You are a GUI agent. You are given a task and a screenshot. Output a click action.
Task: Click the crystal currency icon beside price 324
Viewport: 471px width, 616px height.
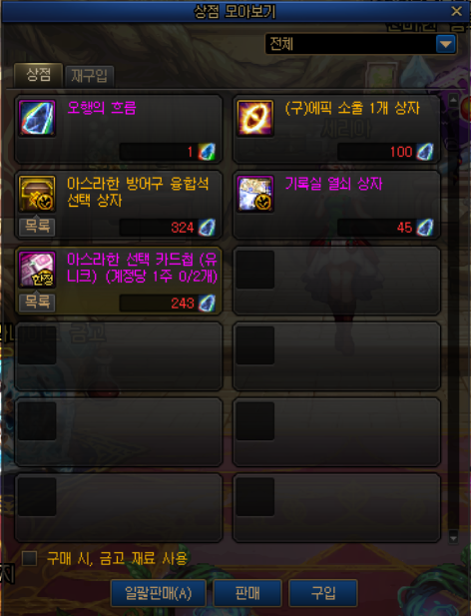point(207,228)
